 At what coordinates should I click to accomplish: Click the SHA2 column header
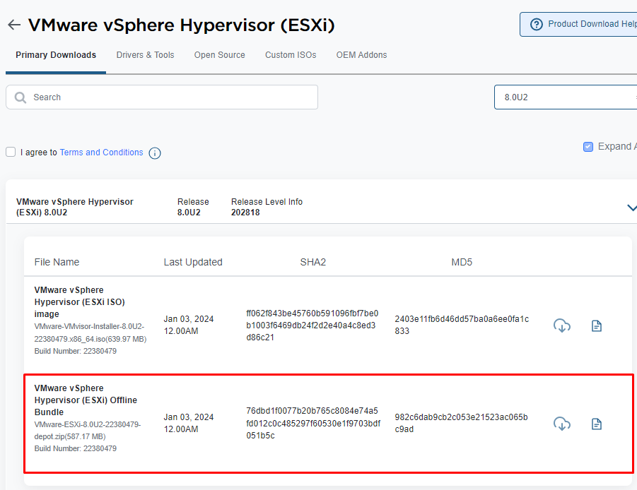click(x=312, y=262)
